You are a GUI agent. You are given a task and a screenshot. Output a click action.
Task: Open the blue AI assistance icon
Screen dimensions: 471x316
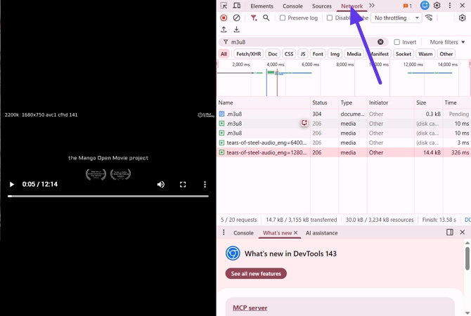click(425, 6)
